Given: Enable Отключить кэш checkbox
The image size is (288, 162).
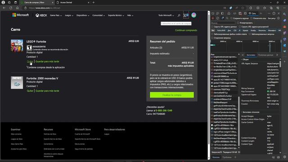Looking at the screenshot, I should [251, 18].
